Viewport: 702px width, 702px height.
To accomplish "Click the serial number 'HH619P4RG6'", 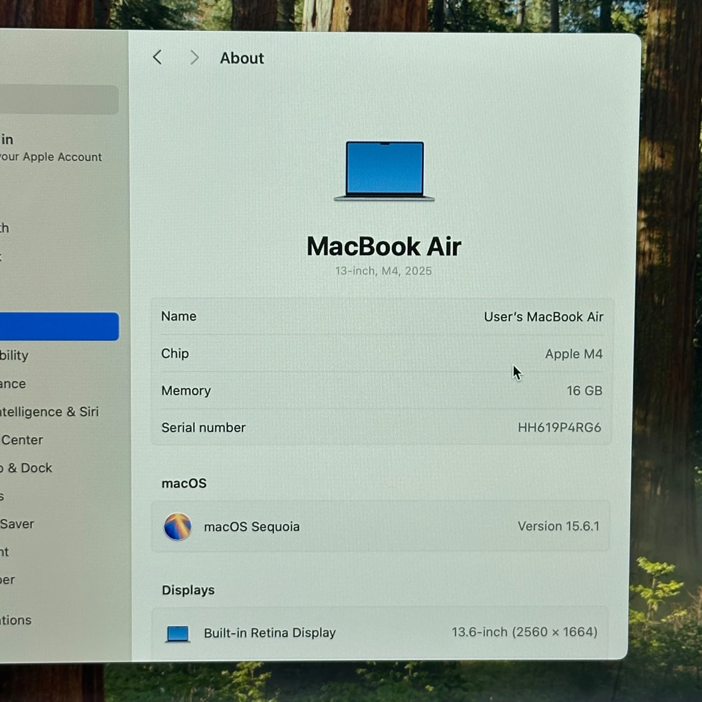I will click(x=559, y=427).
